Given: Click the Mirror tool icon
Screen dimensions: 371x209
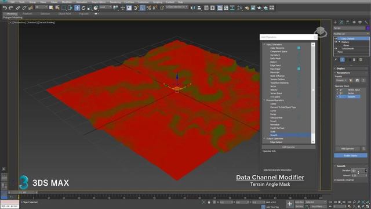Looking at the screenshot, I should tap(193, 8).
